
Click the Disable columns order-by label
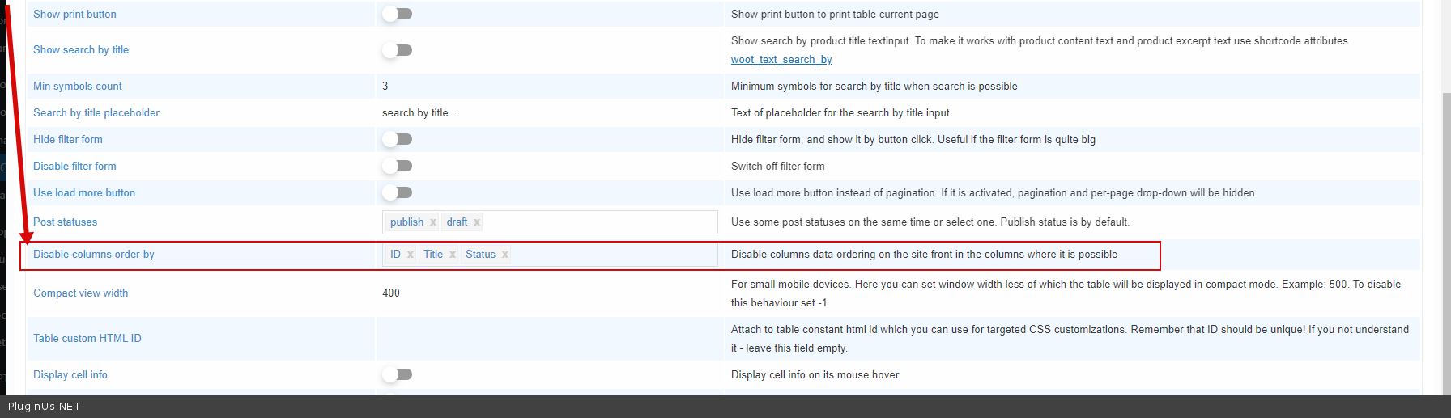[x=94, y=255]
